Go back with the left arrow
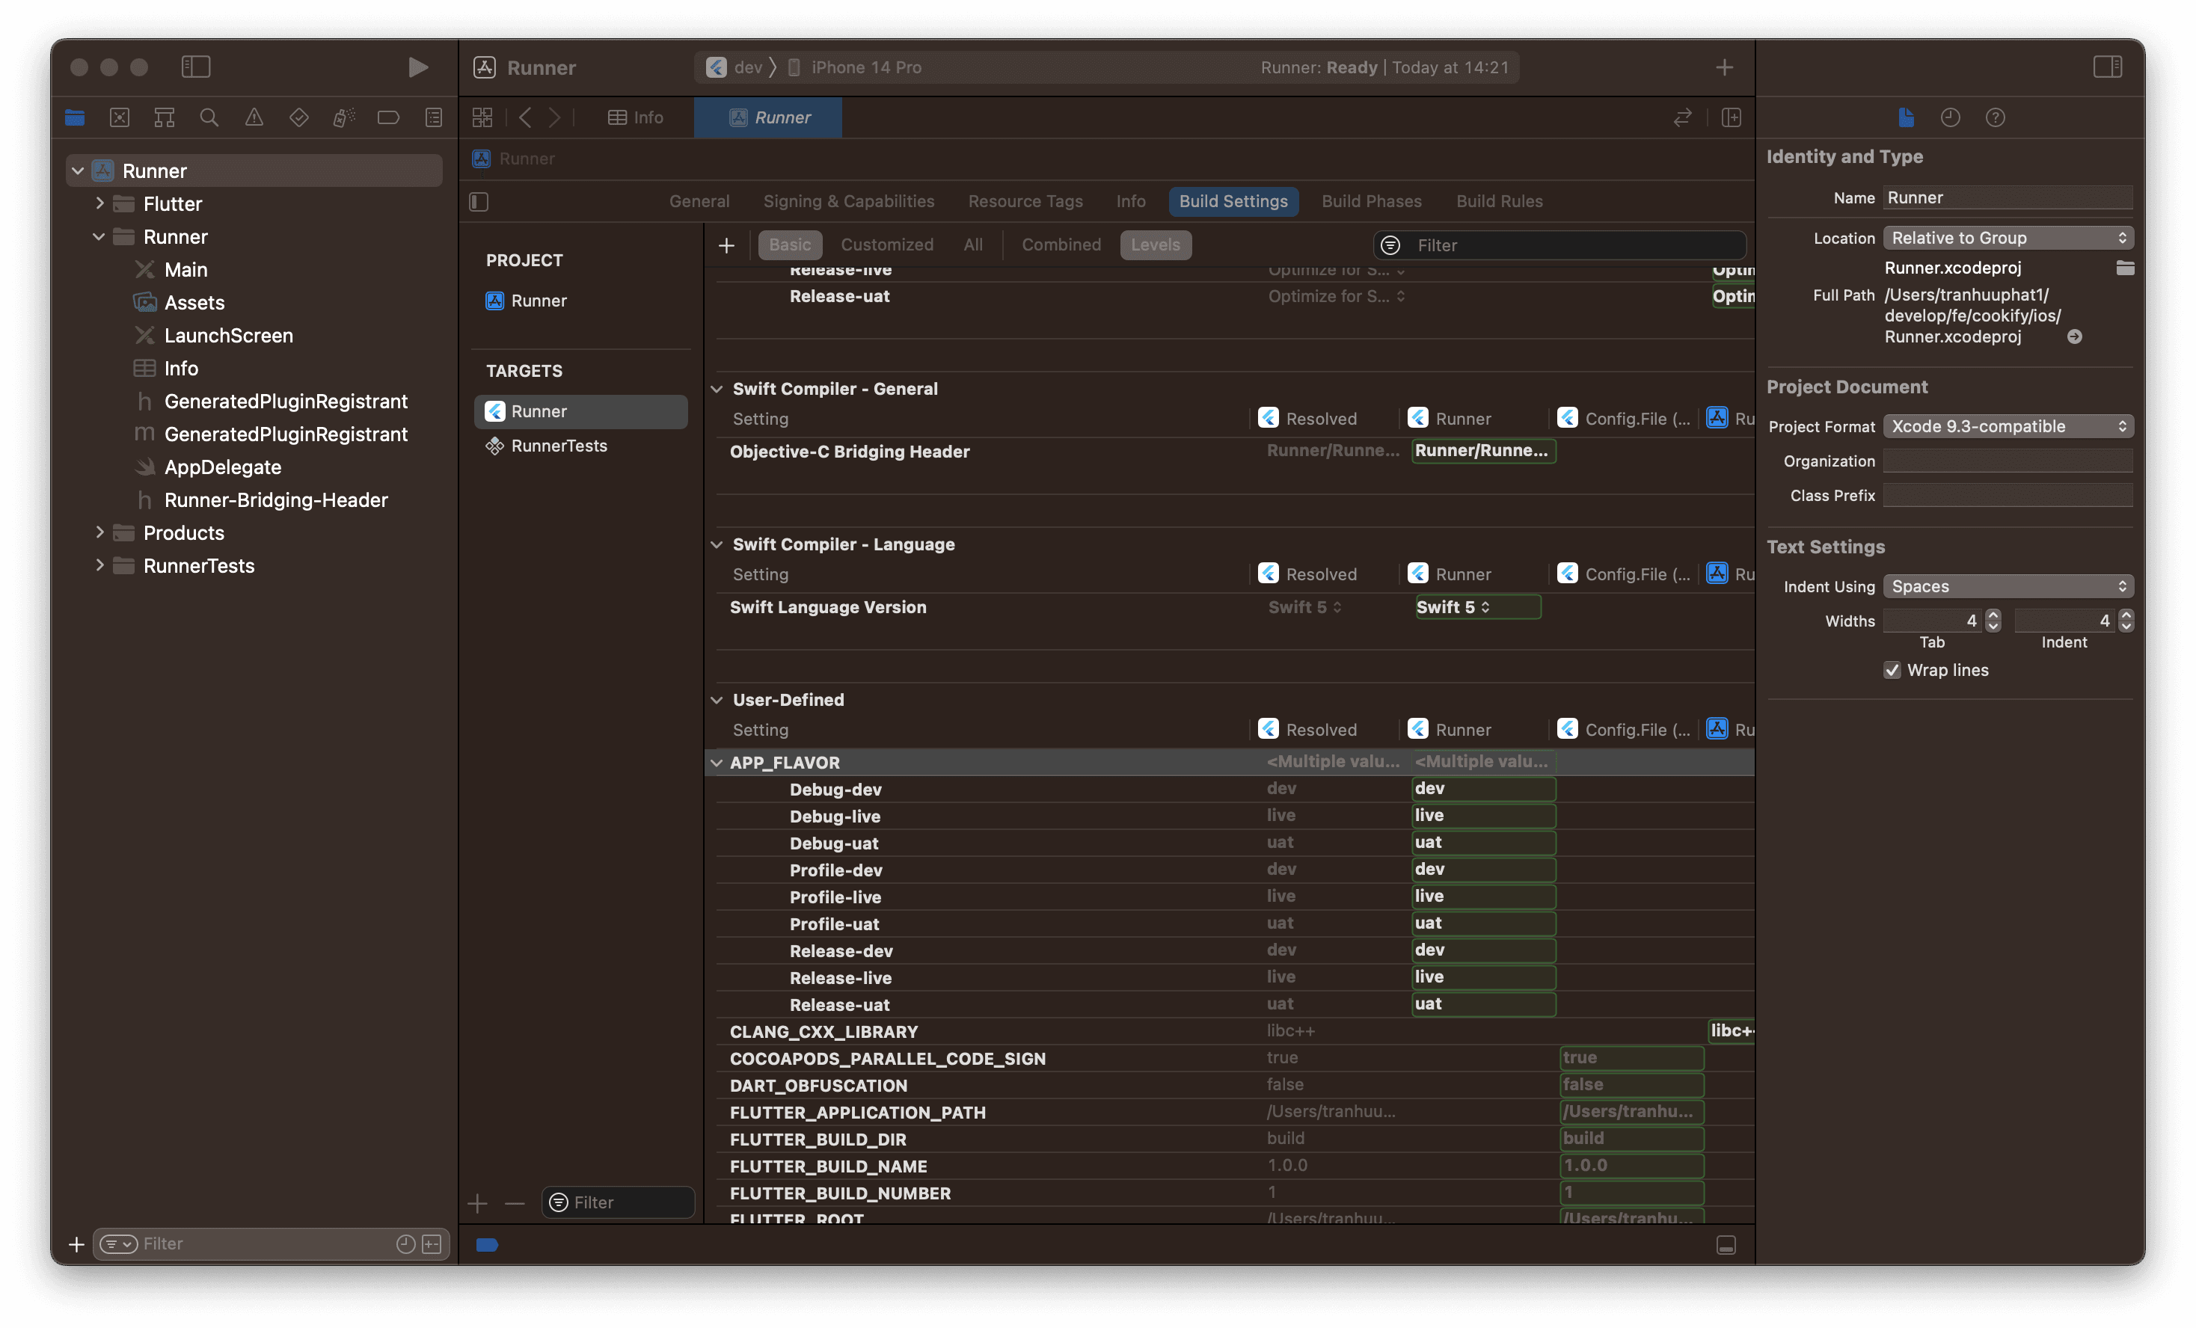2196x1328 pixels. (525, 117)
